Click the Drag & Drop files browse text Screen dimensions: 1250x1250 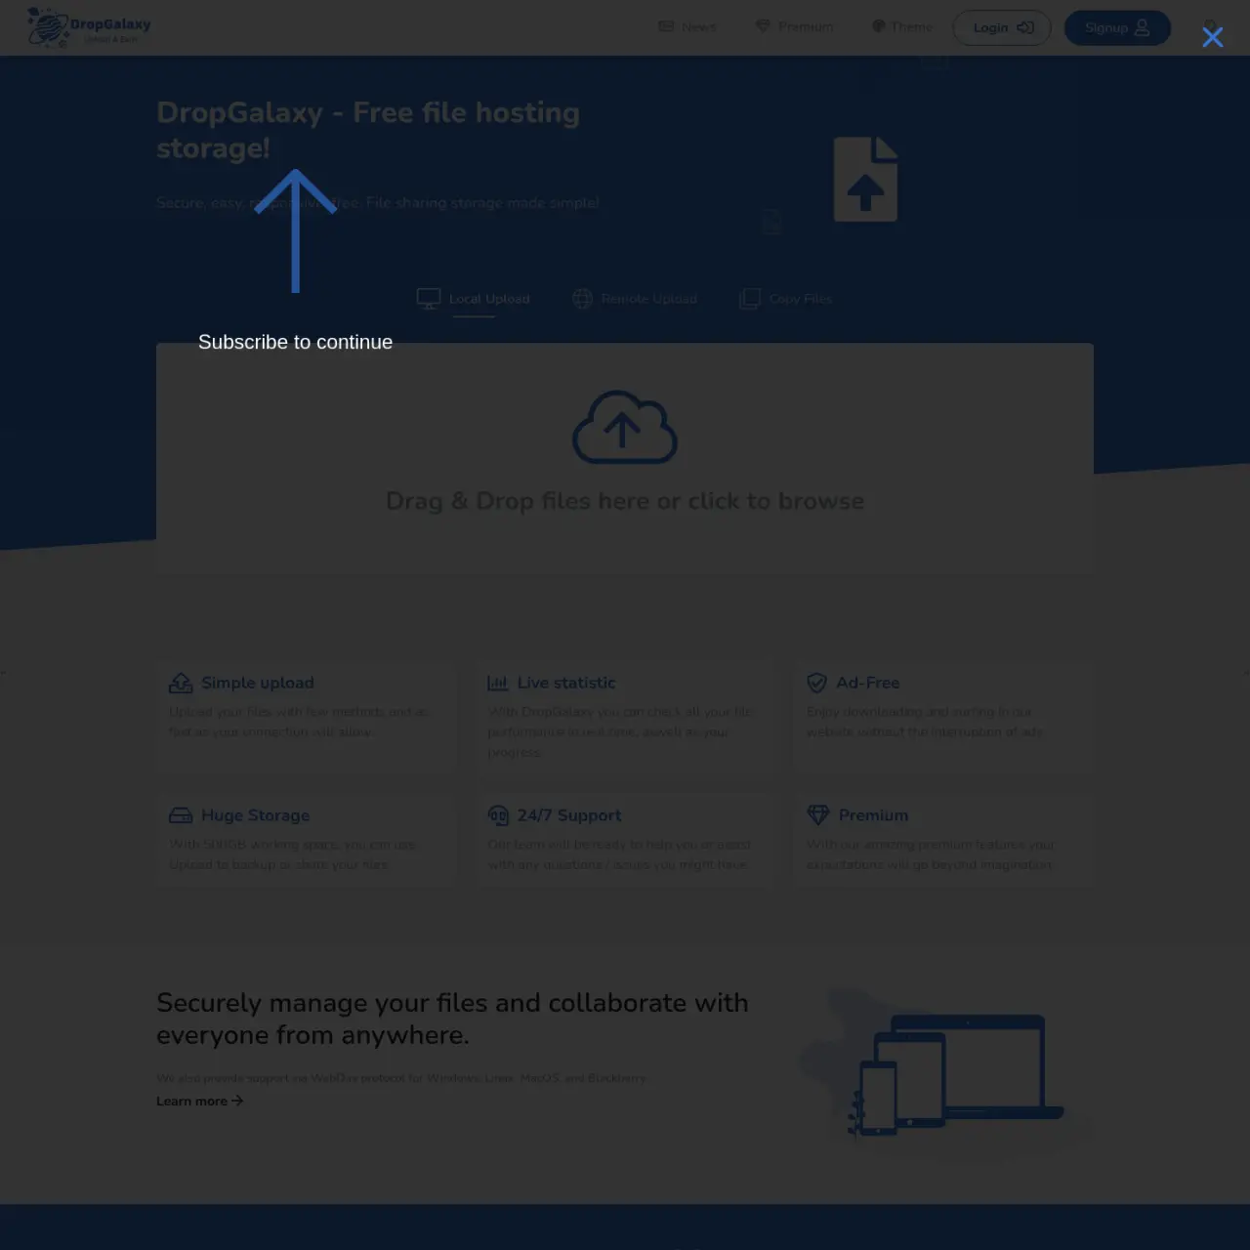tap(625, 501)
